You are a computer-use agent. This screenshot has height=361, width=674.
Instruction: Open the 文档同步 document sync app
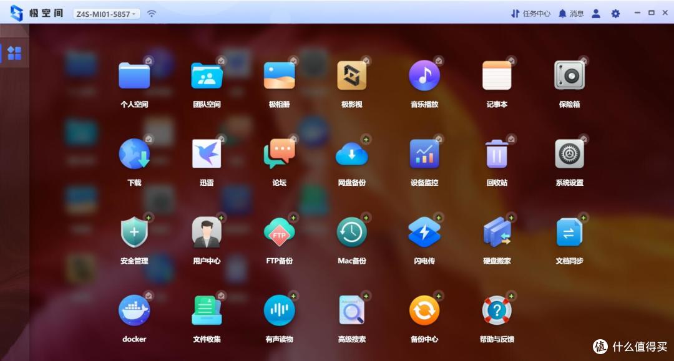[x=570, y=232]
